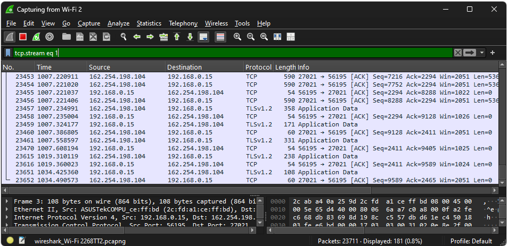Screen dimensions: 508x246
Task: Expand the Ethernet II protocol row
Action: pyautogui.click(x=7, y=210)
